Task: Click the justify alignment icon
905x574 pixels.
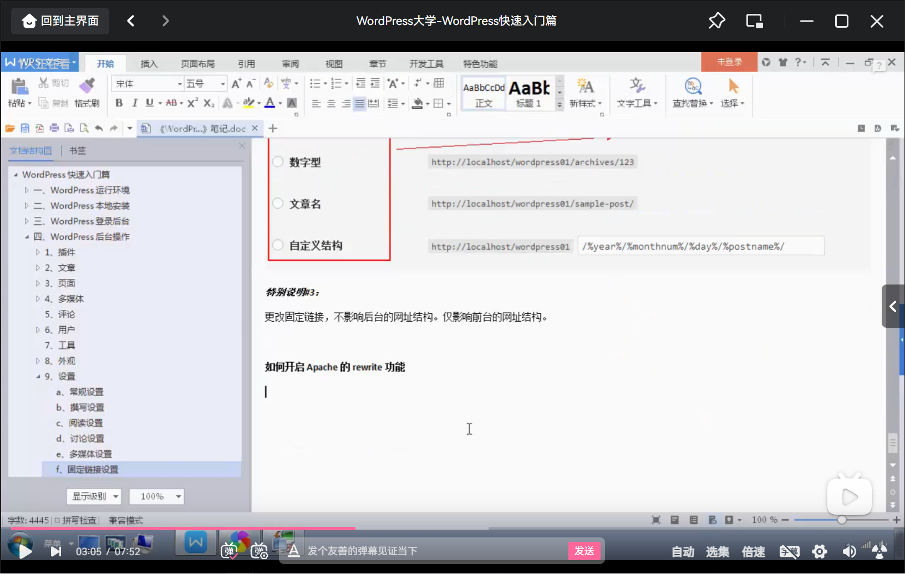Action: [x=360, y=104]
